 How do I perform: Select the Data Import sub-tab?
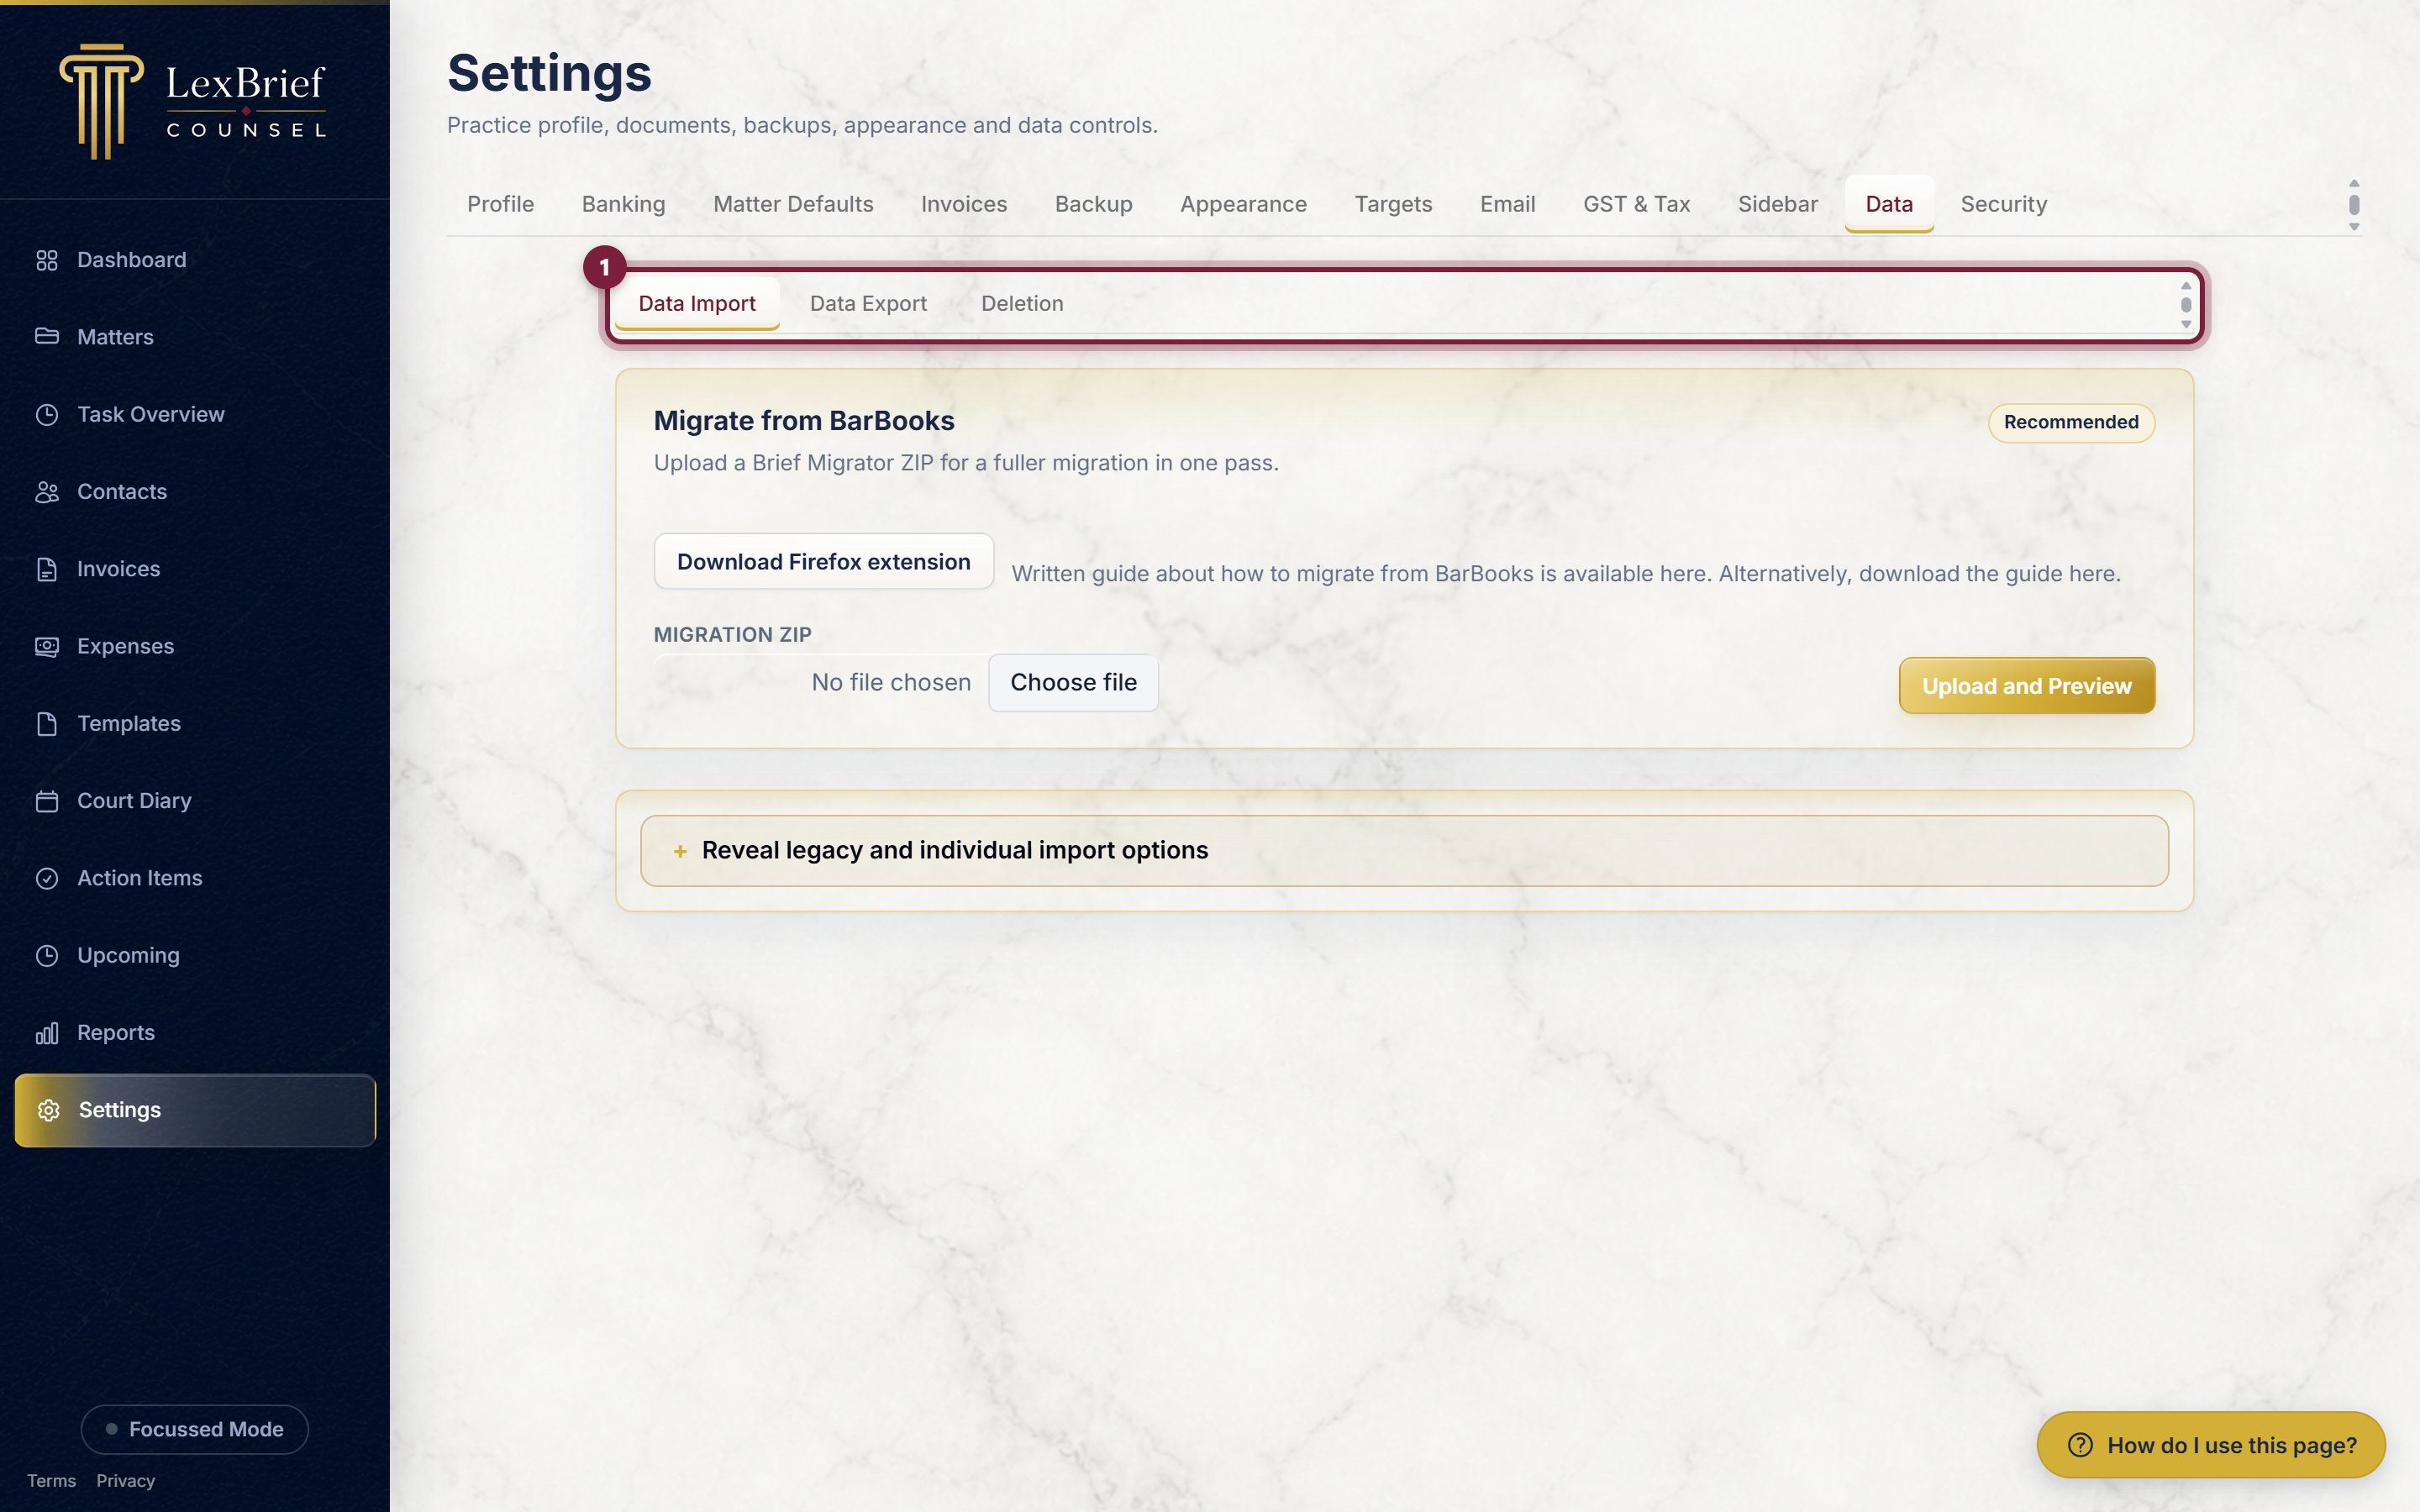click(x=697, y=304)
